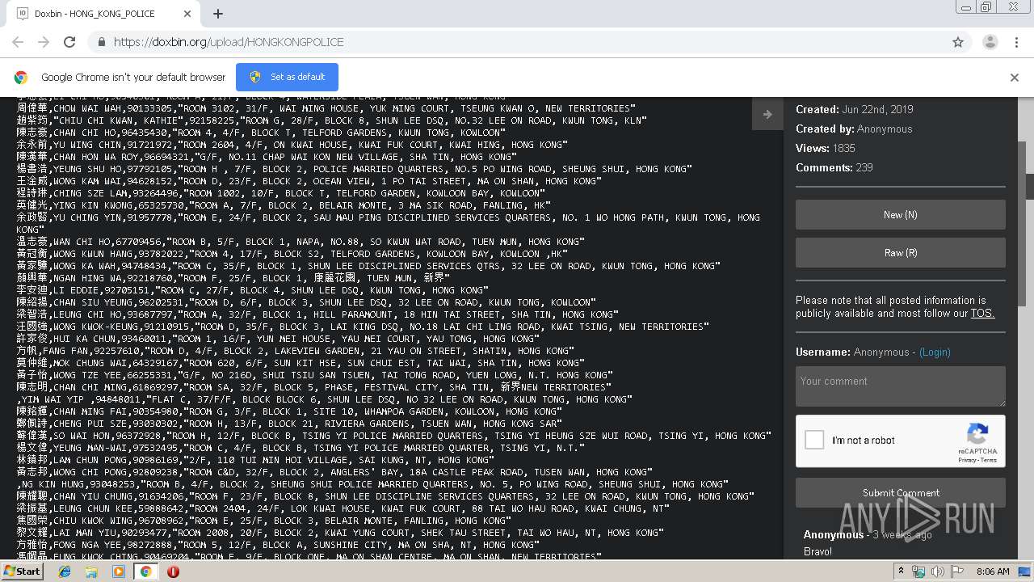The image size is (1034, 582).
Task: Open the TOS link
Action: pos(982,314)
